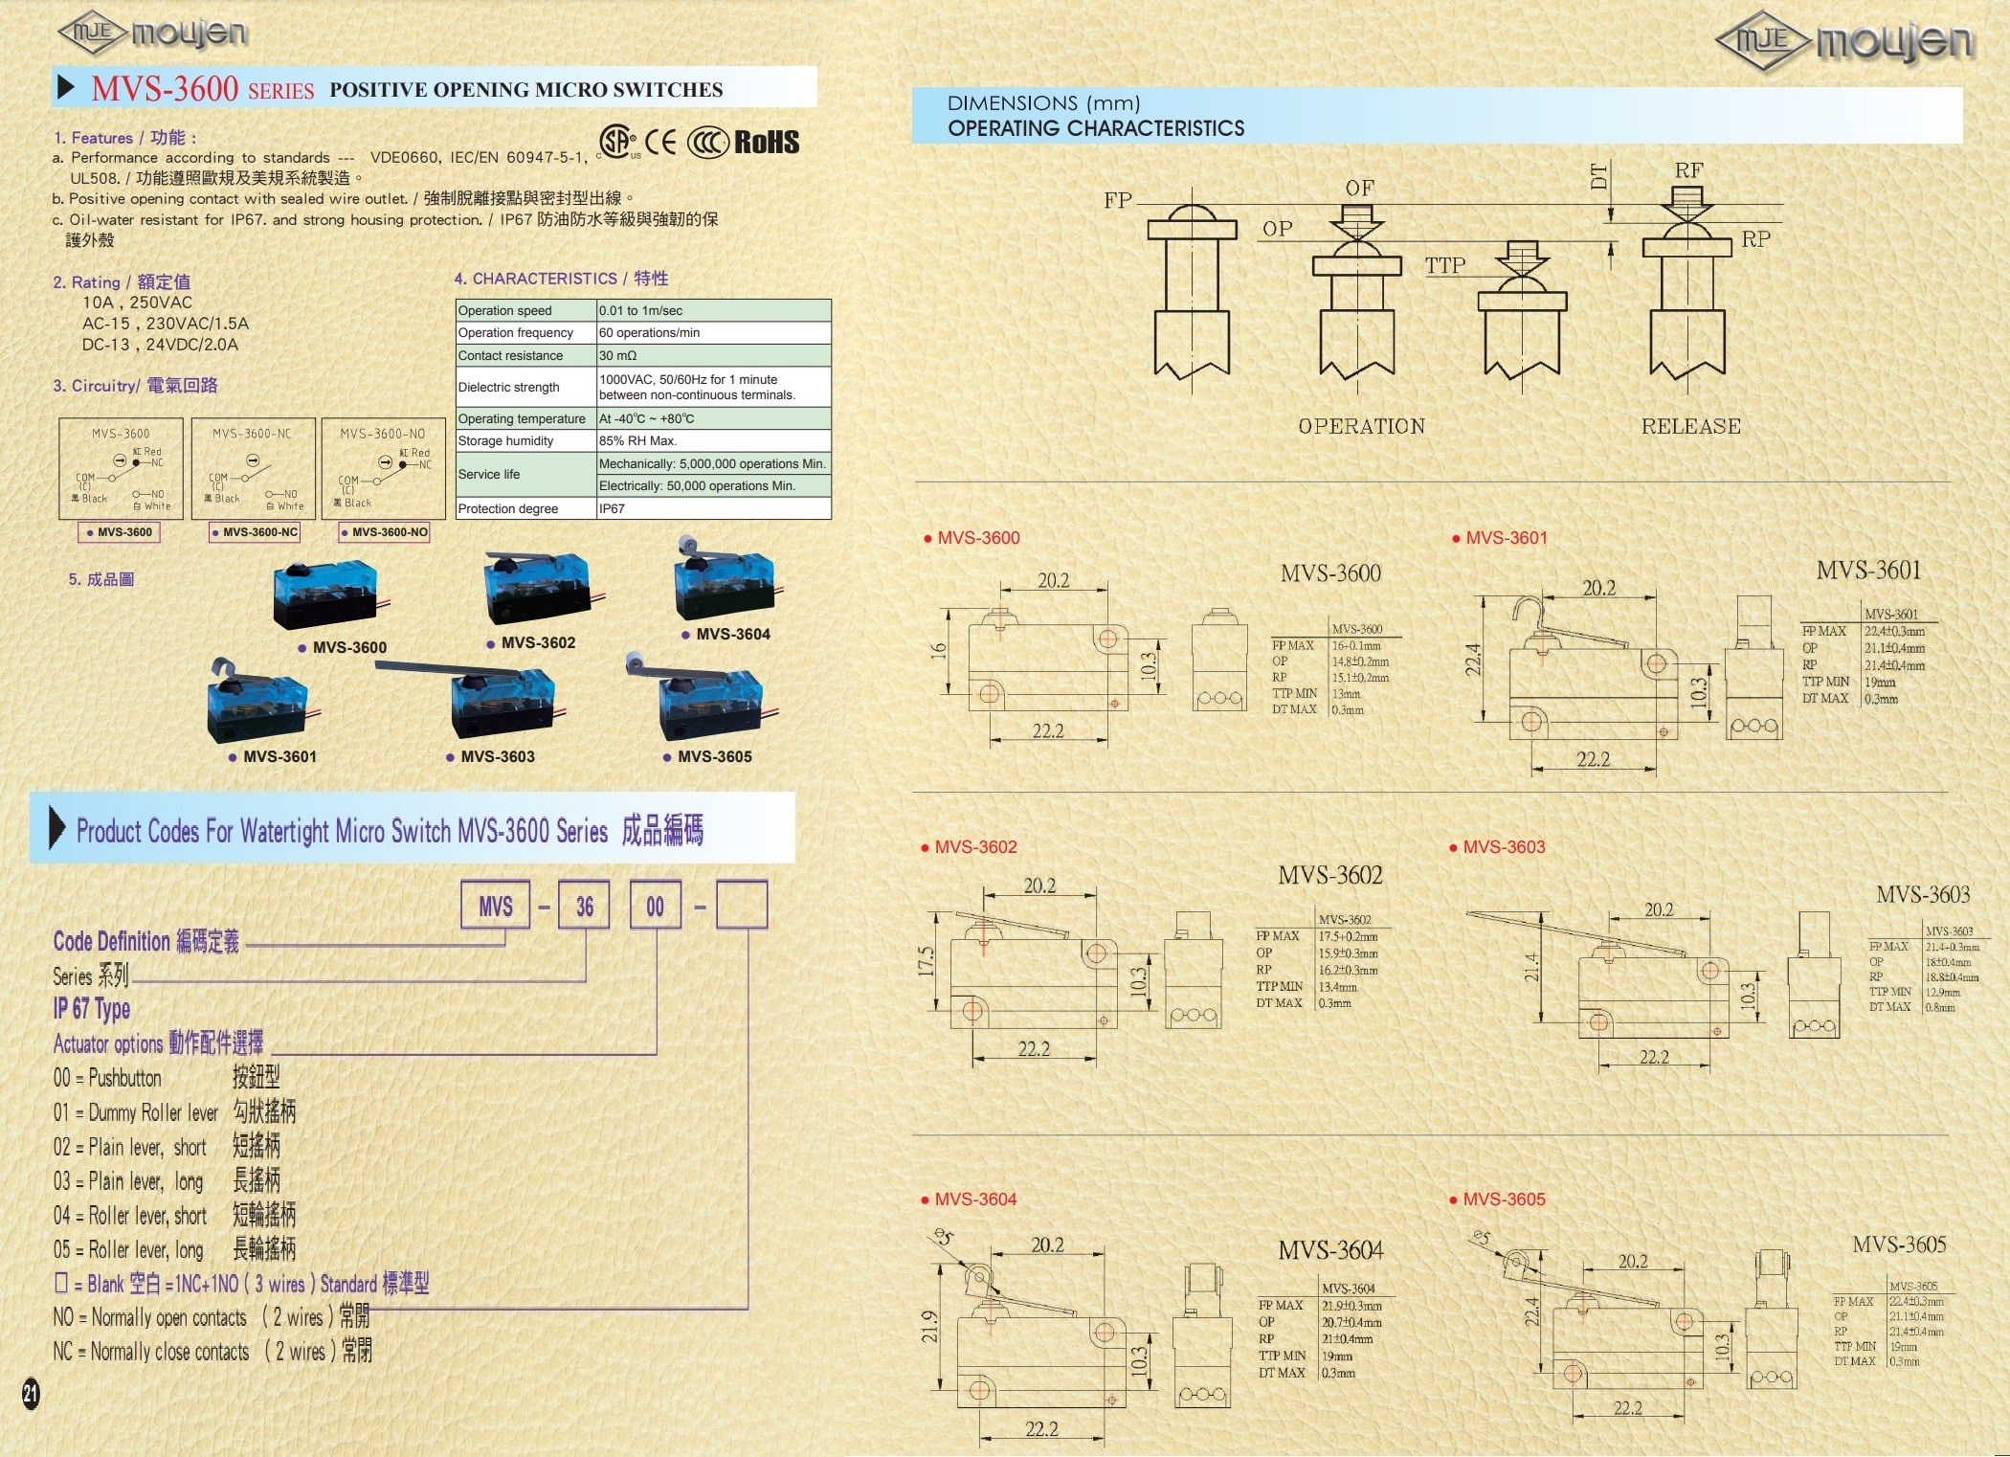2010x1457 pixels.
Task: Click the RELEASE diagram label
Action: [1691, 426]
